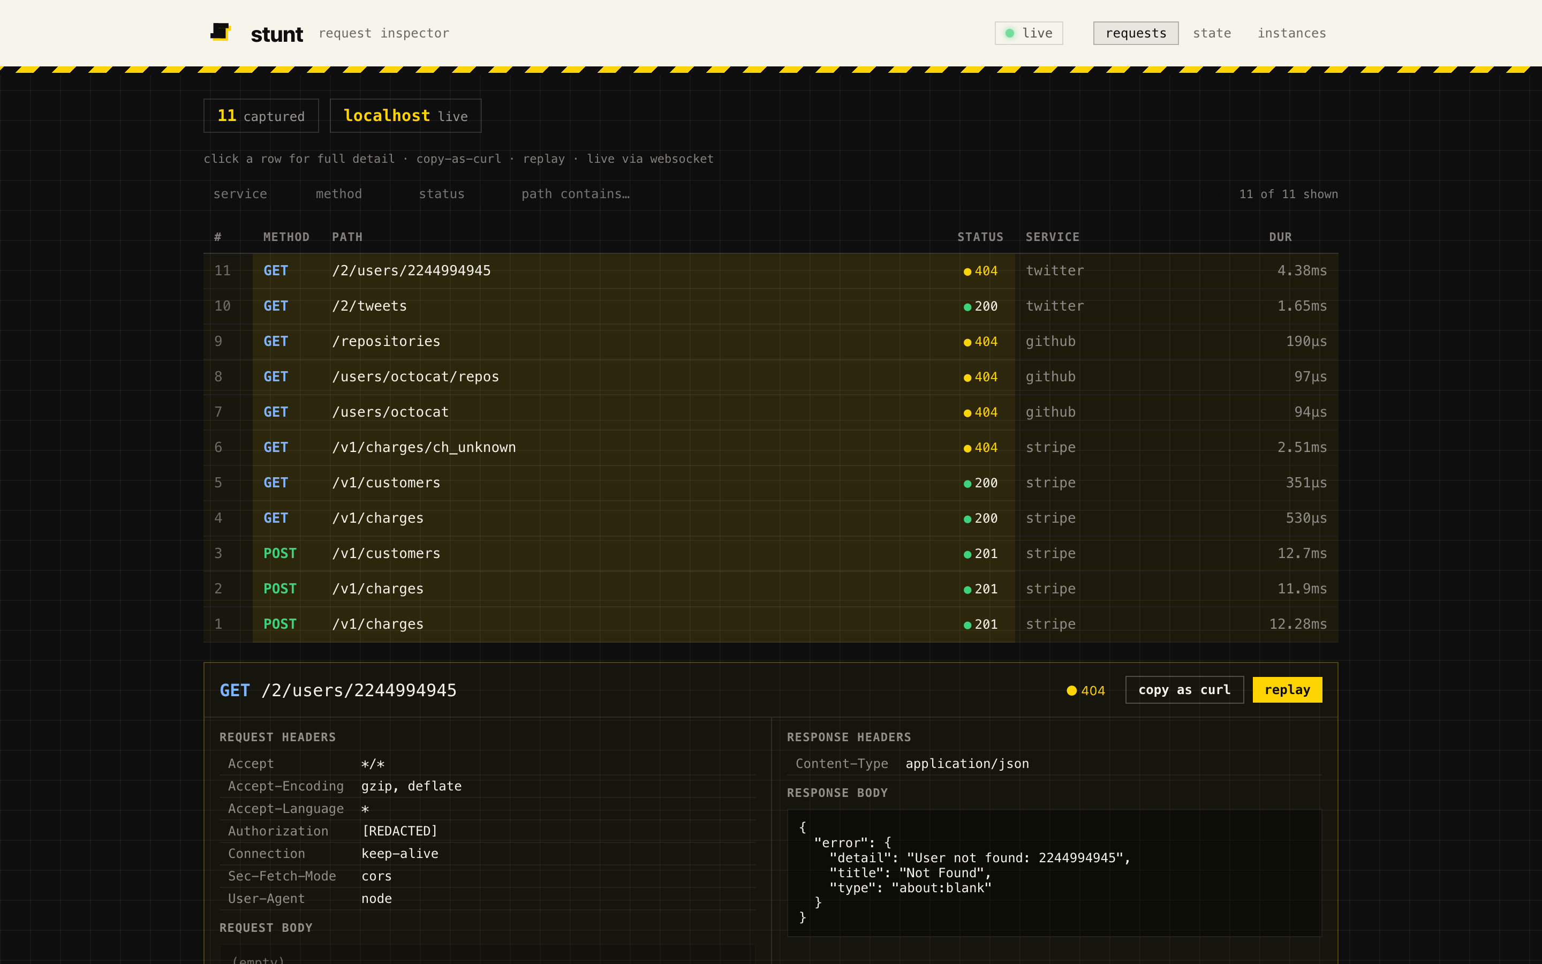
Task: Click the 11 captured counter badge
Action: pos(261,115)
